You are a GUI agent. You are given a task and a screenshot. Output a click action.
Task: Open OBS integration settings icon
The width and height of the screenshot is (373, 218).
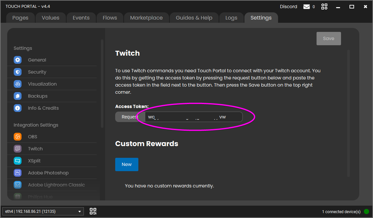point(18,137)
